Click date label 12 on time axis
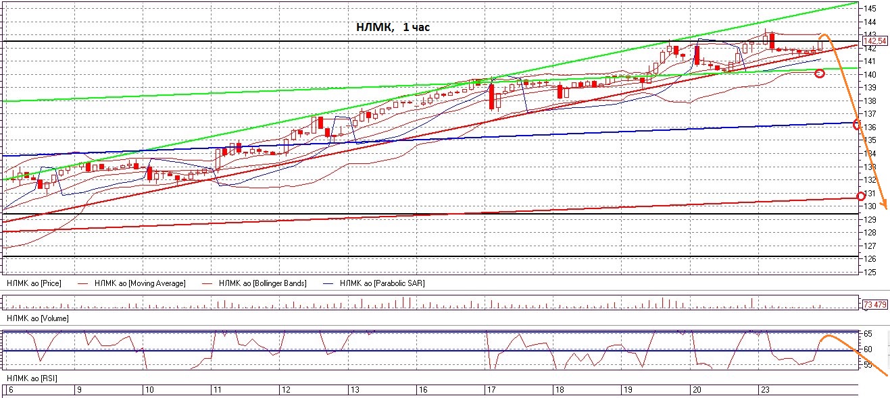The width and height of the screenshot is (890, 398). coord(285,391)
